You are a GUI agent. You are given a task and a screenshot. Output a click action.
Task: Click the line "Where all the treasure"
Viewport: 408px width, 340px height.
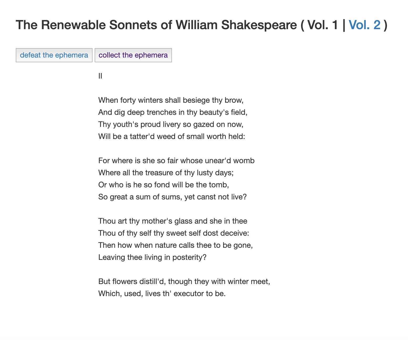[166, 173]
